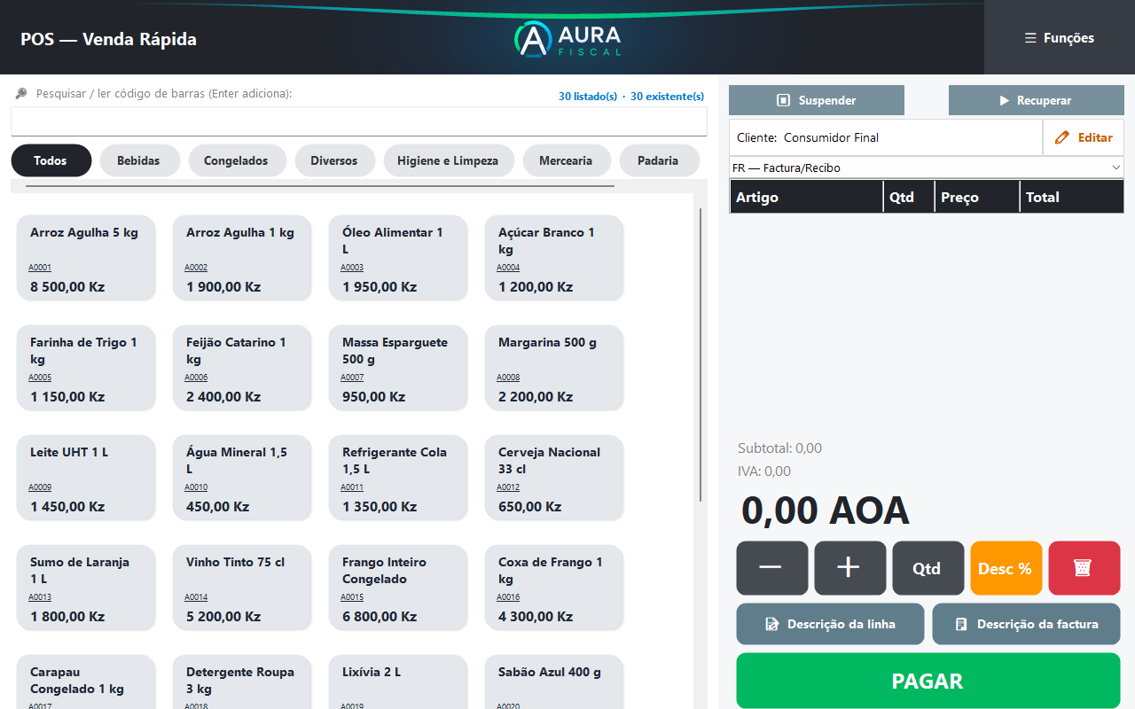
Task: Add Açúcar Branco 1 kg to cart
Action: pyautogui.click(x=554, y=258)
